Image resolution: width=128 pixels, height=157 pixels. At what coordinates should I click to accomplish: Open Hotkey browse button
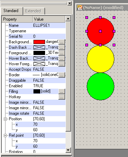point(62,97)
